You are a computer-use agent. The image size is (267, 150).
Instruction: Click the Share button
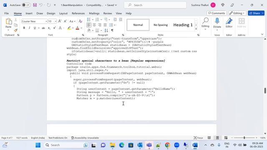point(254,13)
